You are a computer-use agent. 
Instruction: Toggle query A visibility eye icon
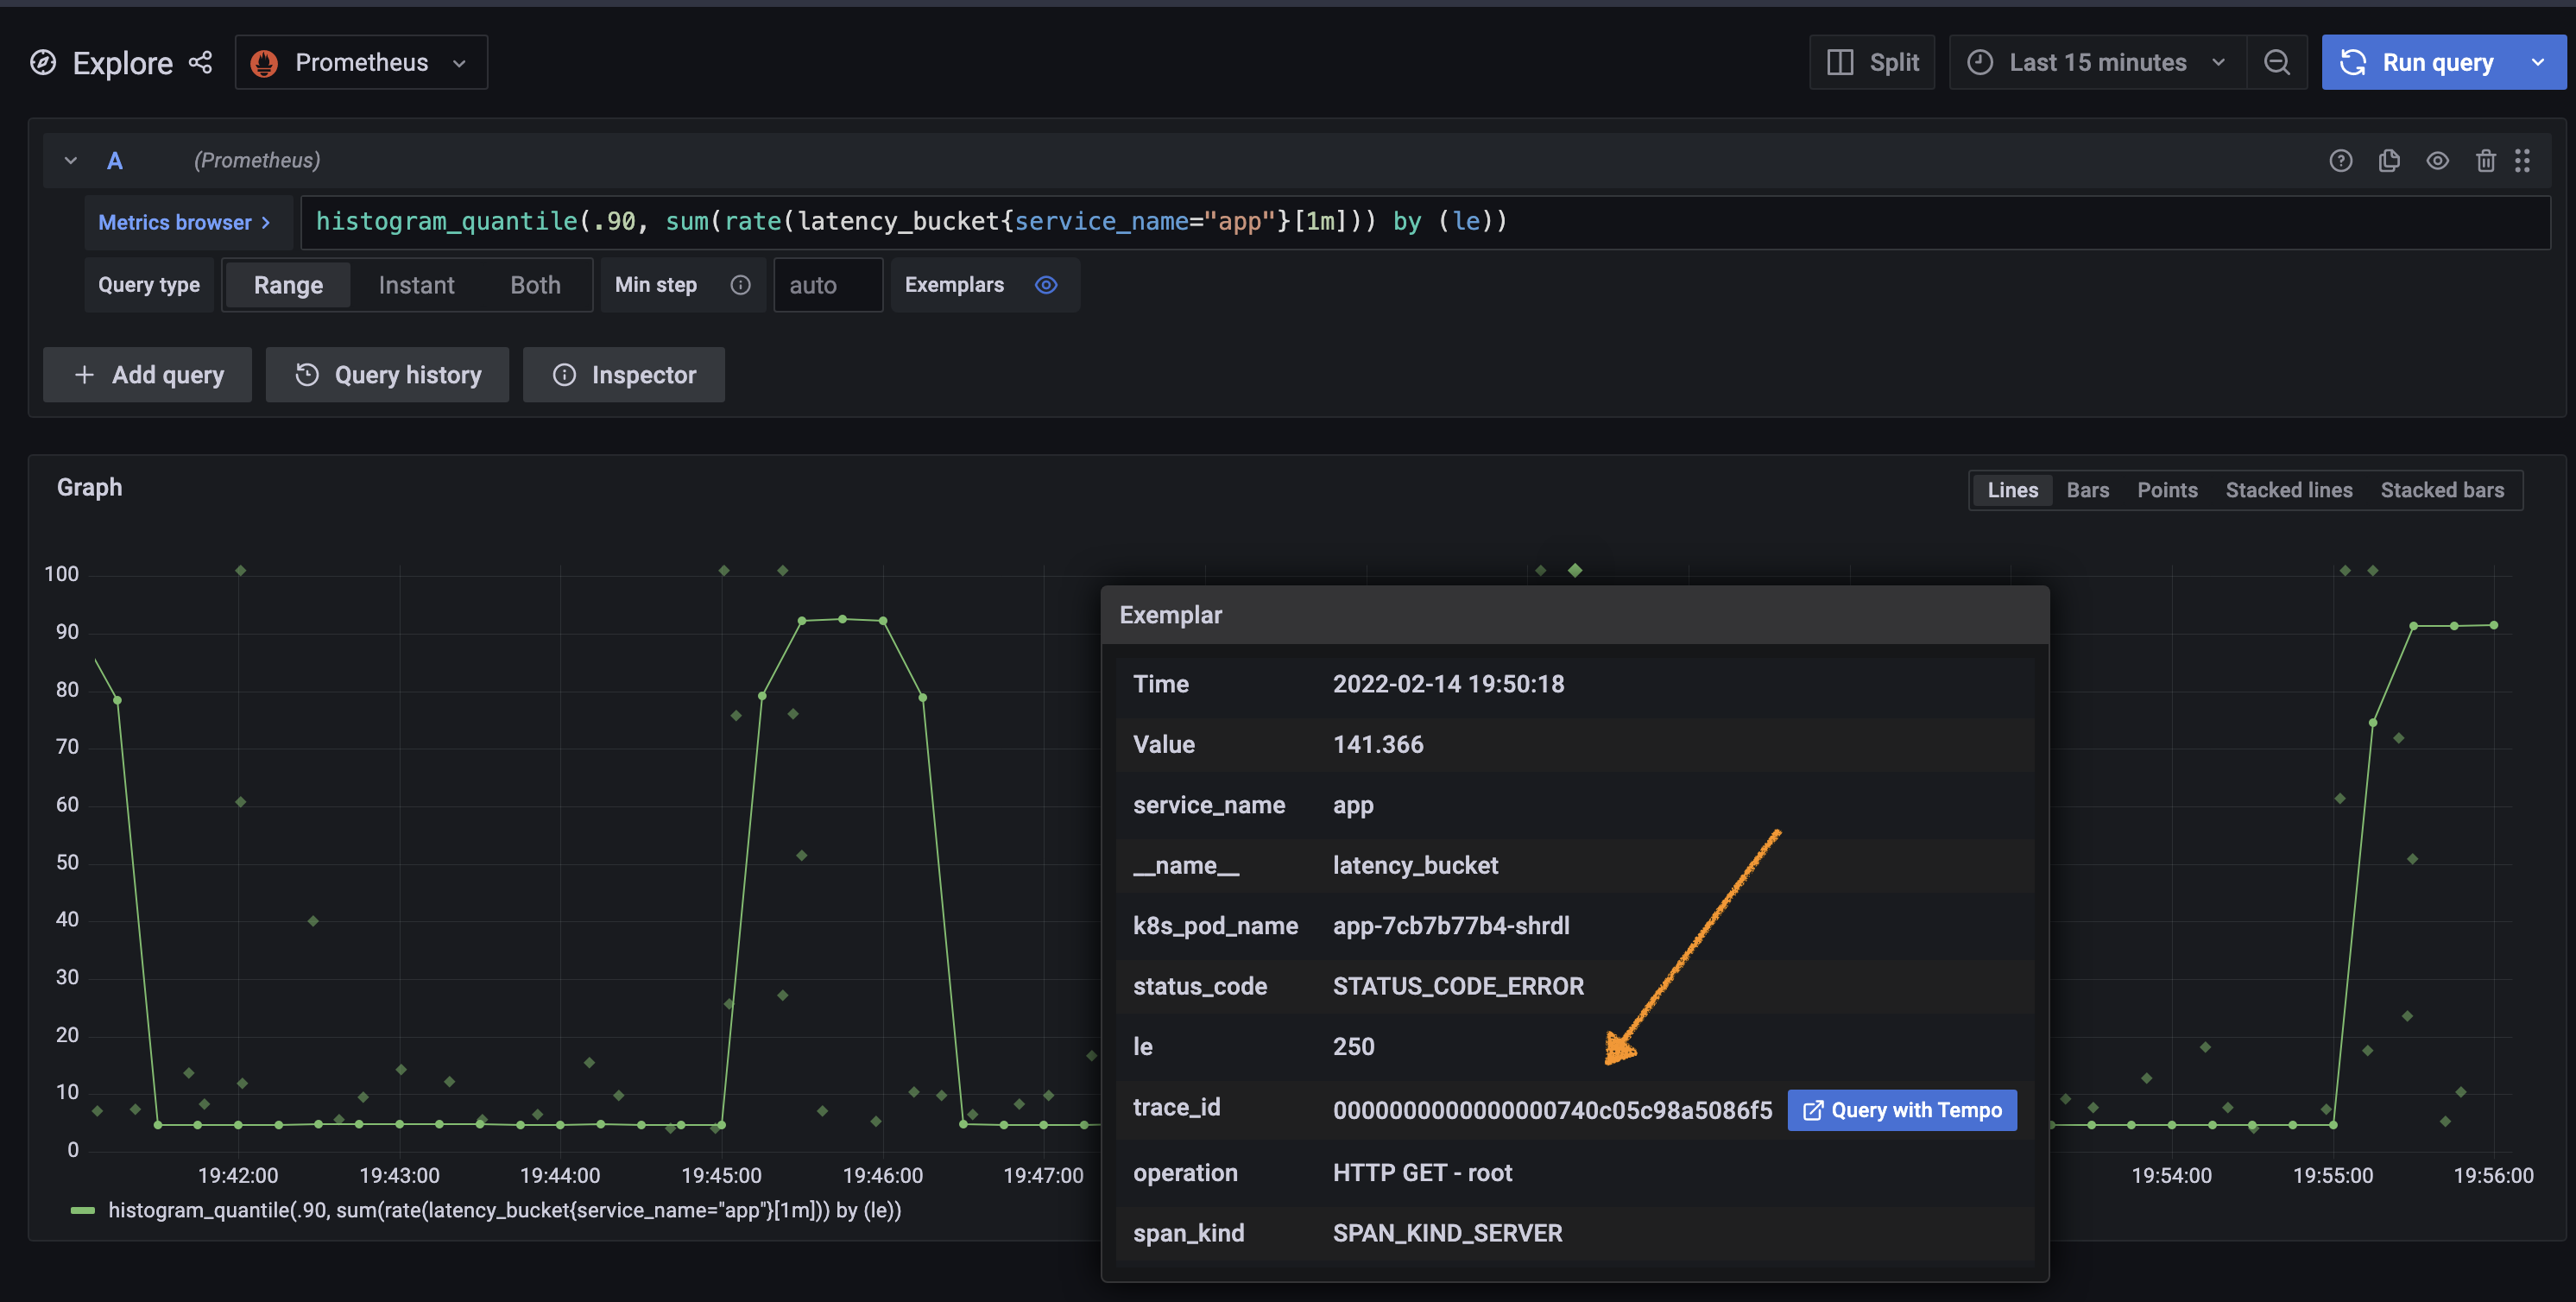pyautogui.click(x=2437, y=160)
